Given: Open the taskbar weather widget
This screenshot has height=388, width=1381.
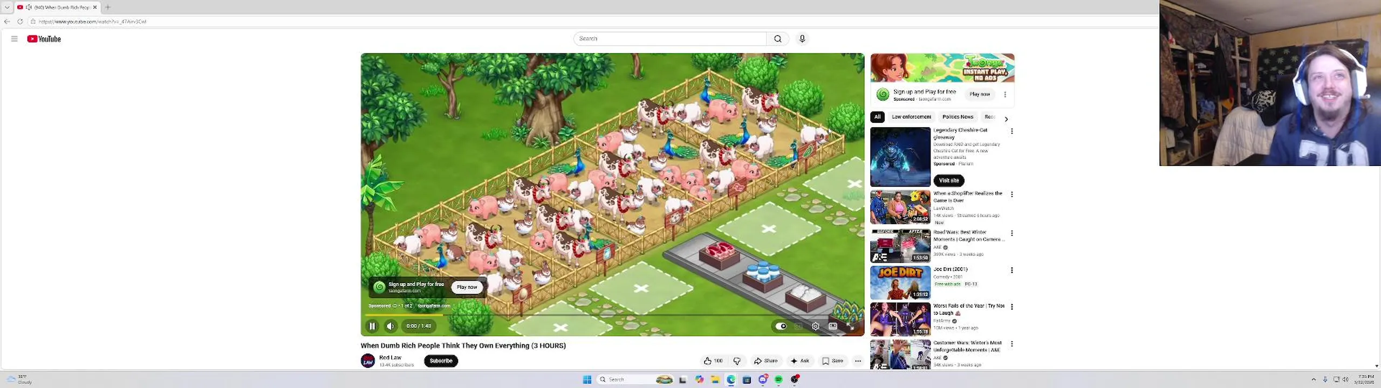Looking at the screenshot, I should pos(19,379).
